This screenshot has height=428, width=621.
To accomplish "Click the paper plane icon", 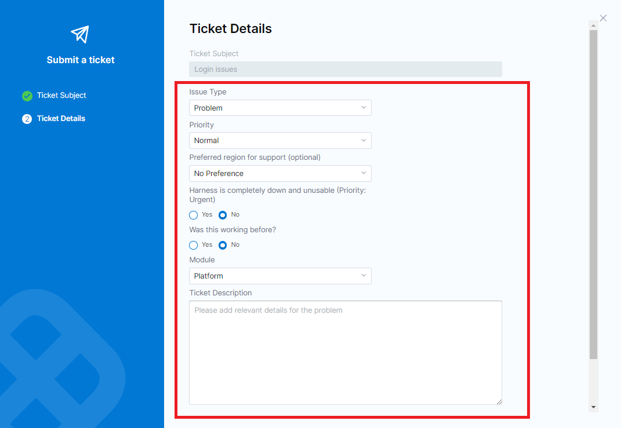I will click(x=80, y=34).
